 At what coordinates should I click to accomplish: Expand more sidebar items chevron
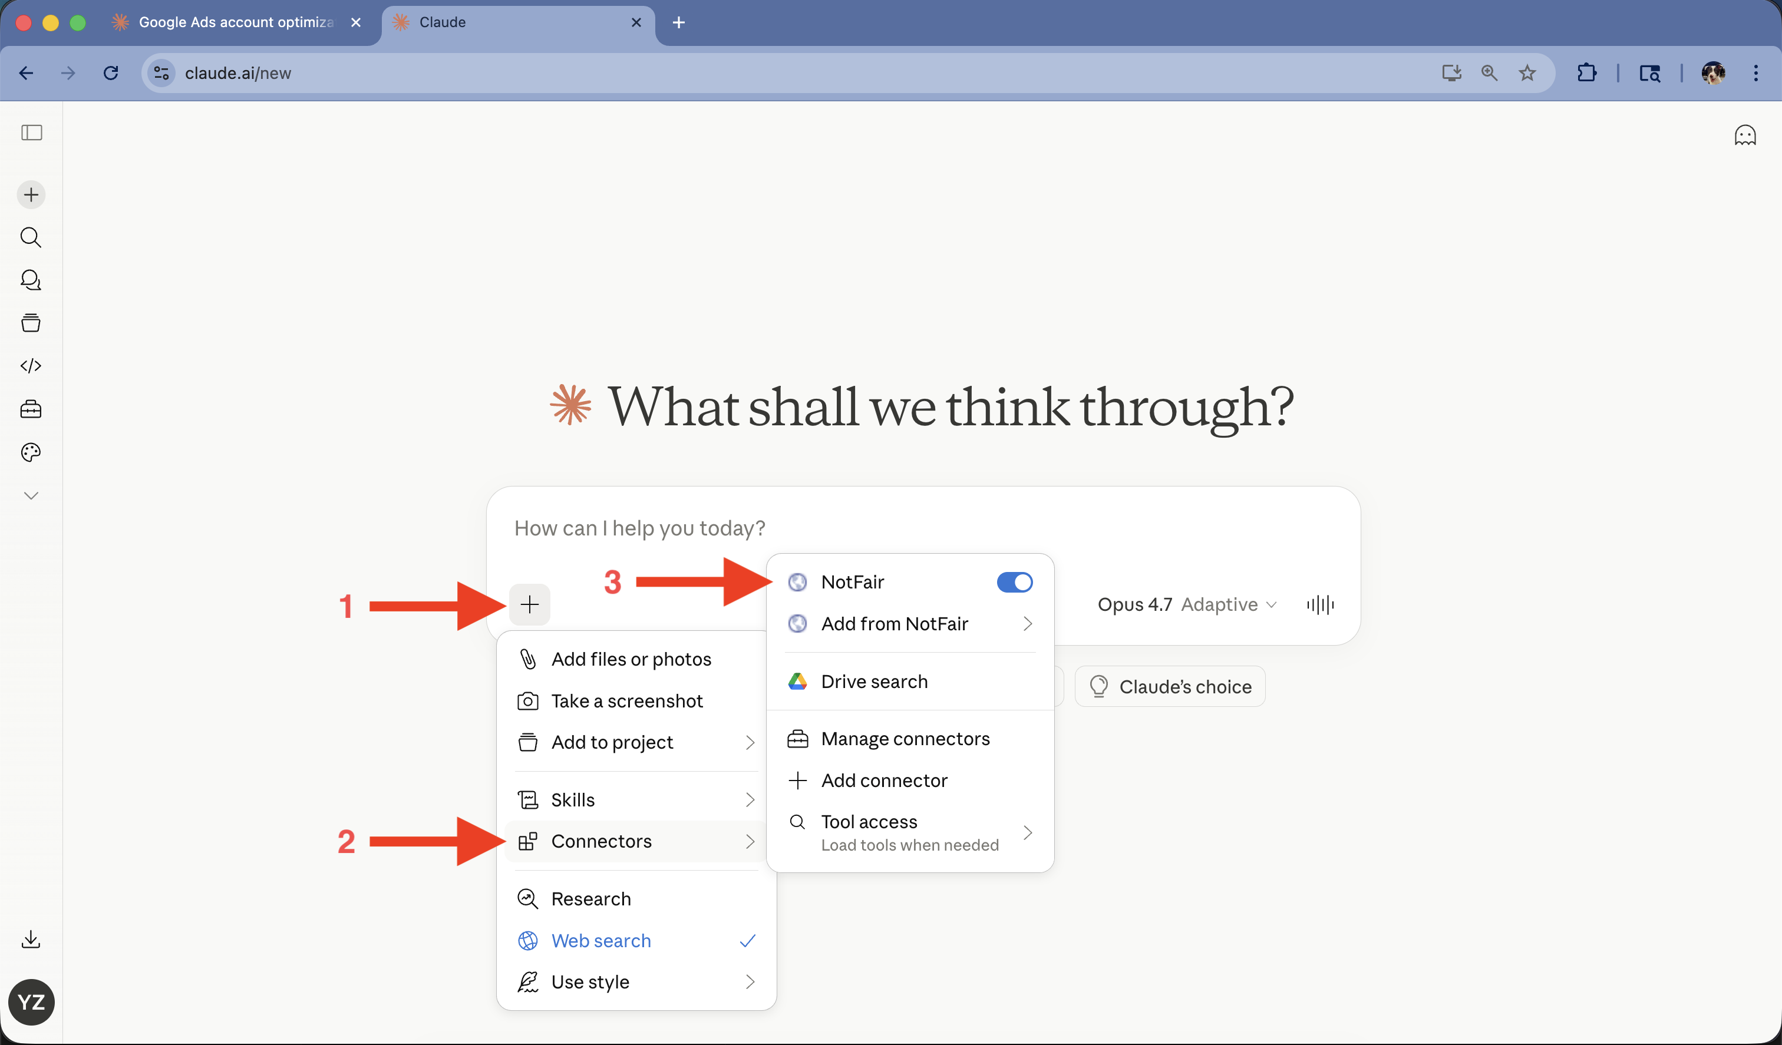31,495
